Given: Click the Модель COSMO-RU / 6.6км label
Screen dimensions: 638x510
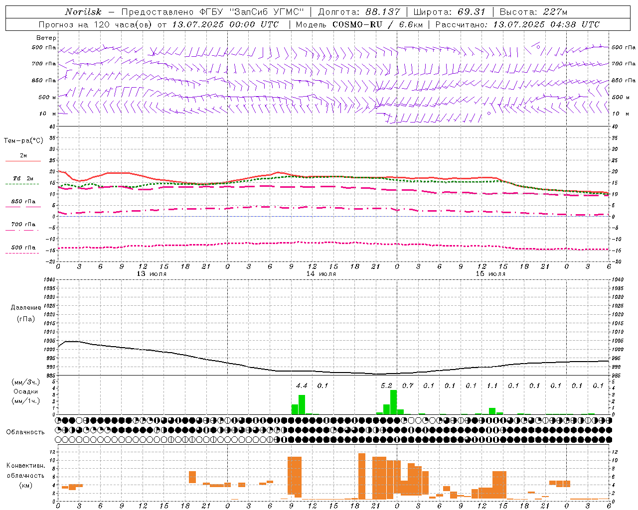Looking at the screenshot, I should point(359,24).
